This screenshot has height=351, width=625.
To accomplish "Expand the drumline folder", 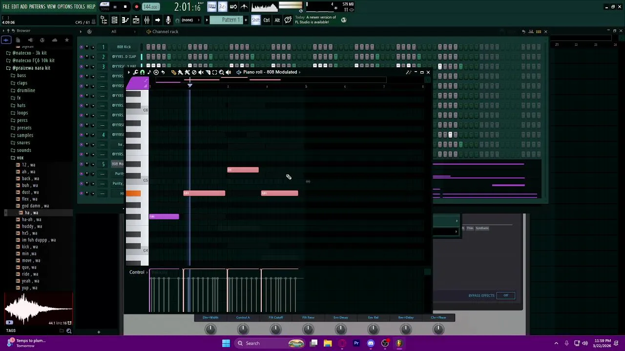I will click(22, 90).
